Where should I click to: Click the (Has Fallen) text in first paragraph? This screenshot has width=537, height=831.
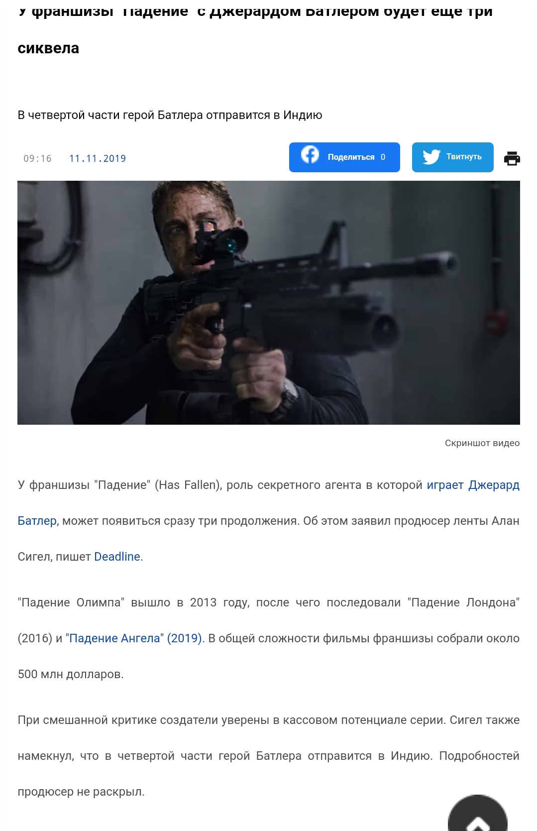pos(188,485)
